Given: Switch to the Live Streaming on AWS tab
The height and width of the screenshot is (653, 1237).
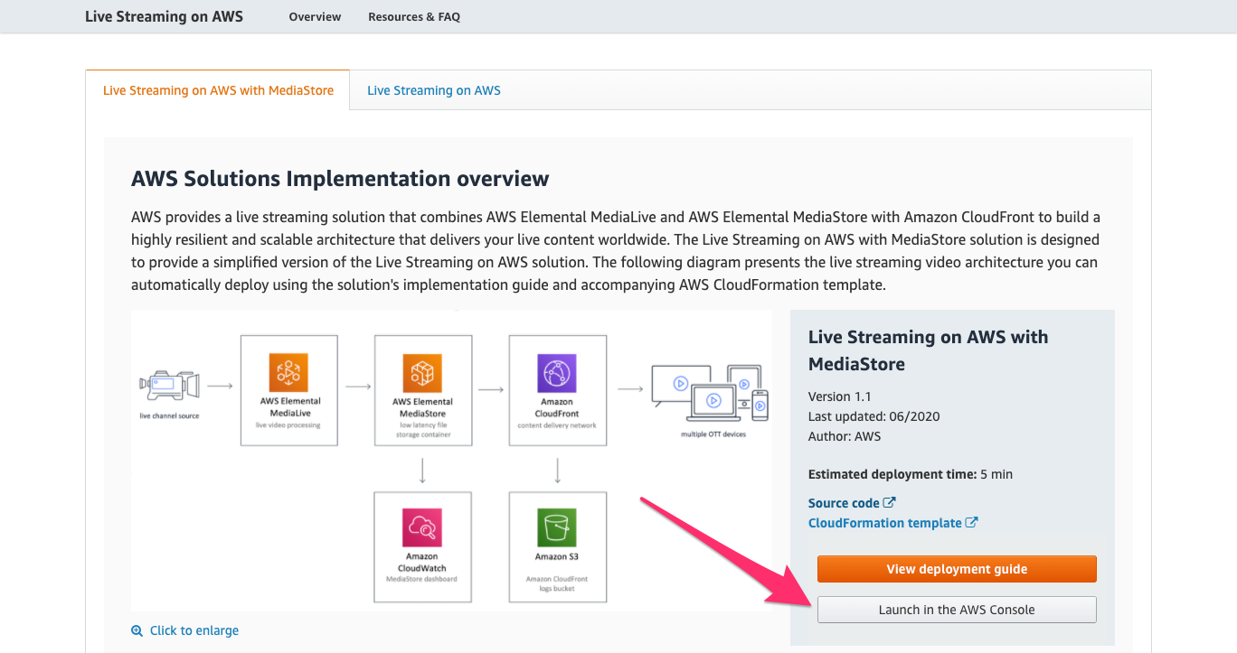Looking at the screenshot, I should tap(434, 90).
